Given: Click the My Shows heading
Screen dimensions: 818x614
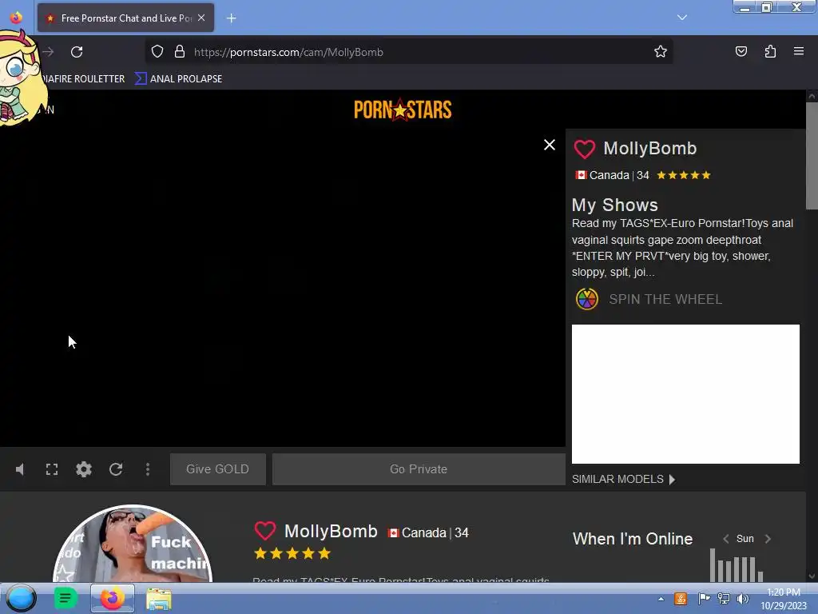Looking at the screenshot, I should coord(614,205).
